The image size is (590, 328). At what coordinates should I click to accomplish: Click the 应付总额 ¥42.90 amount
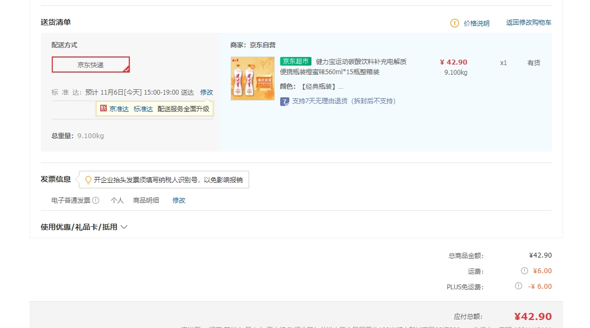pyautogui.click(x=533, y=317)
